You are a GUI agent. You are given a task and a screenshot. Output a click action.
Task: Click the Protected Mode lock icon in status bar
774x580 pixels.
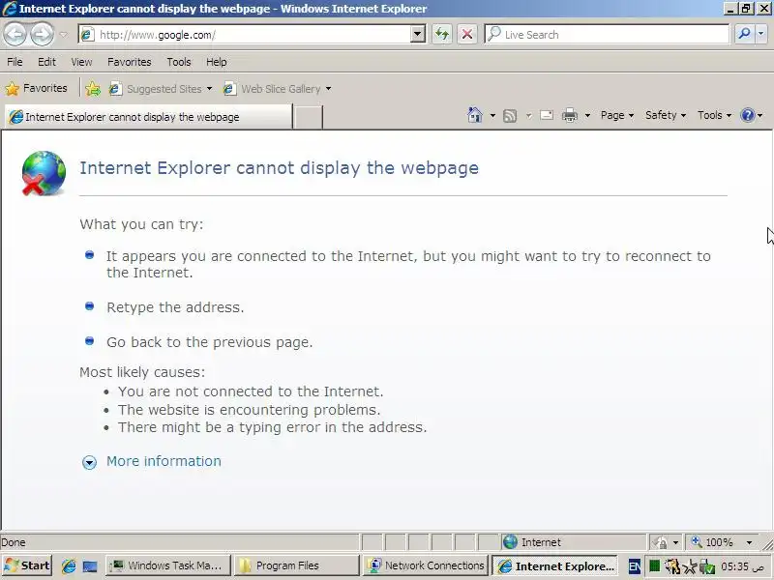click(x=661, y=542)
